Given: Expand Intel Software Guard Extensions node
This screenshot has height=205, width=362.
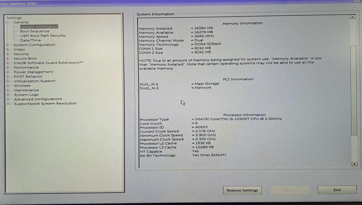Looking at the screenshot, I should (x=8, y=63).
